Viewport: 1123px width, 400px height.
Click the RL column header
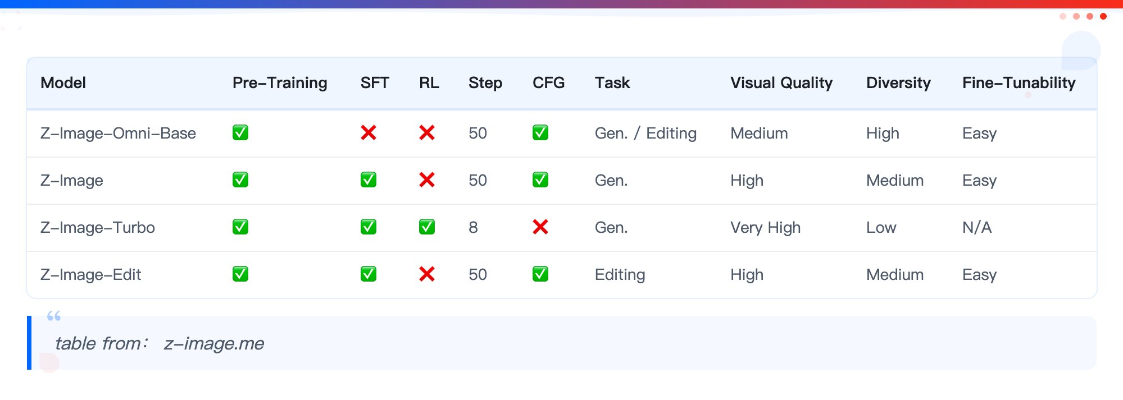click(429, 83)
